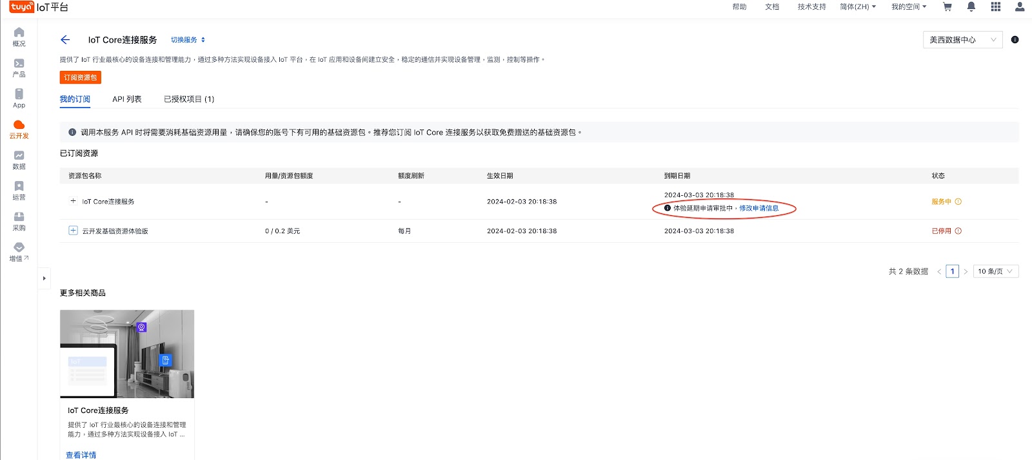The image size is (1032, 460).
Task: Open the IoT Core连接服务 product thumbnail
Action: [x=127, y=354]
